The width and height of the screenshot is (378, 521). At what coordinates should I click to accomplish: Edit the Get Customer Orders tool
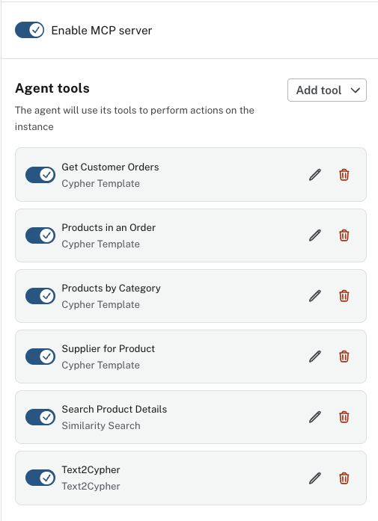coord(315,175)
